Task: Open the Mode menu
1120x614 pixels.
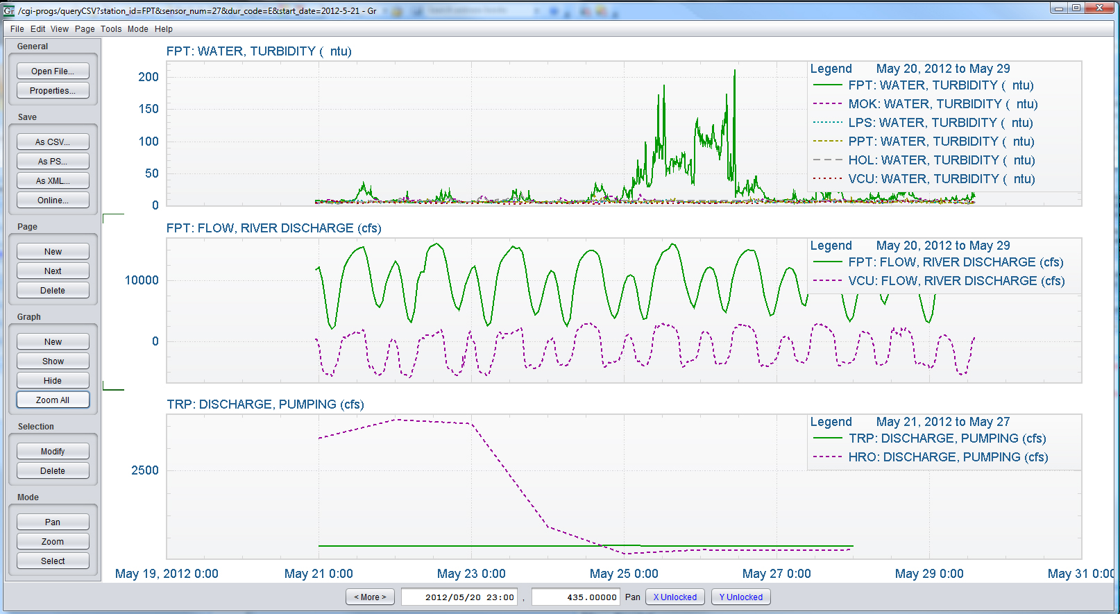Action: click(x=137, y=29)
